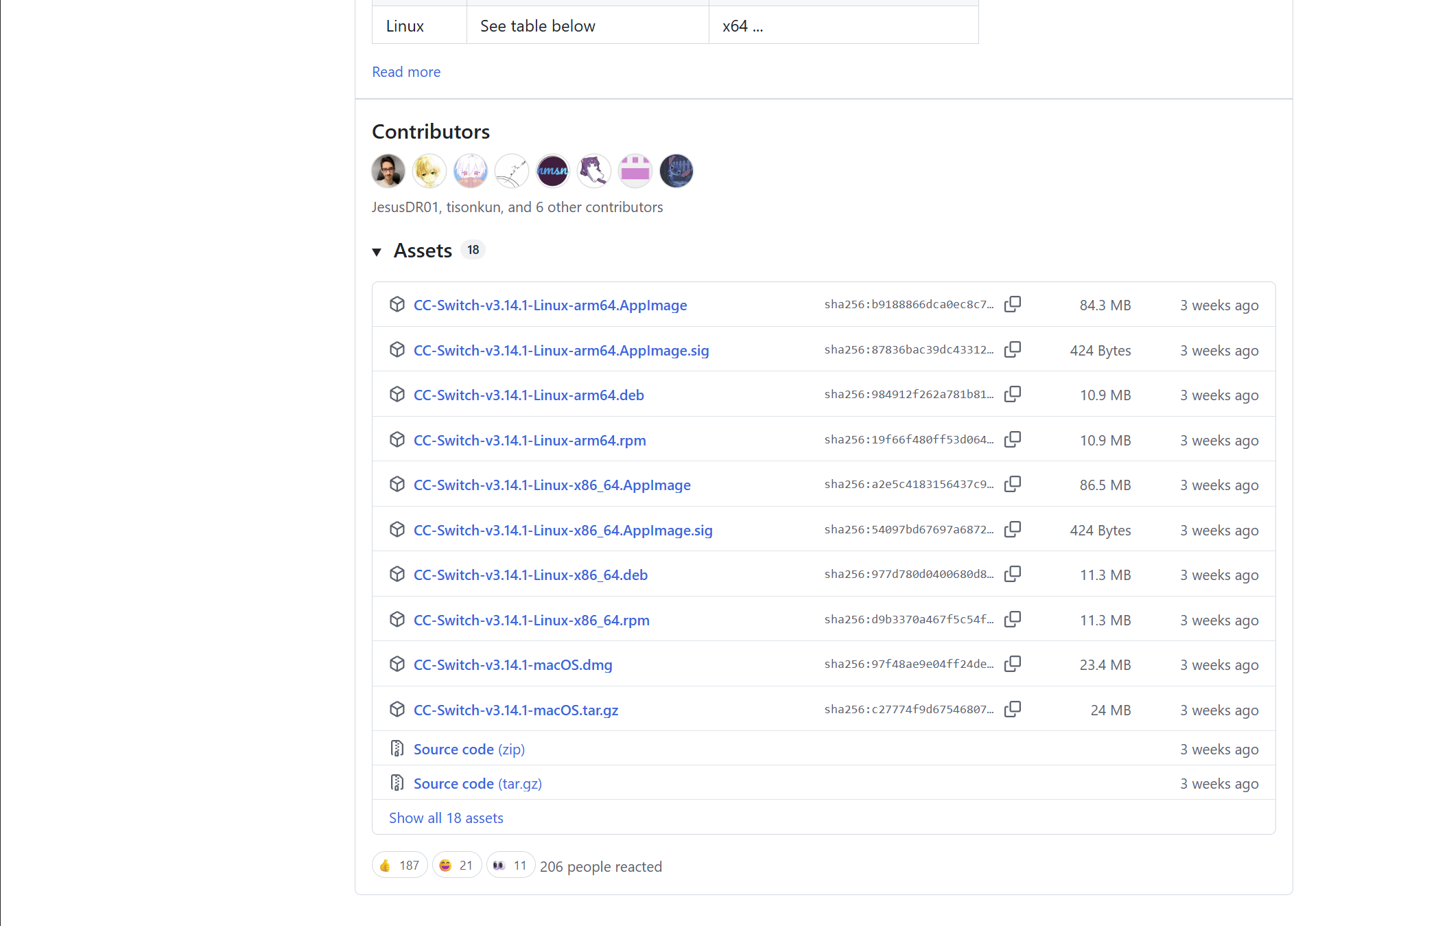Click 'Linux' table cell
The width and height of the screenshot is (1438, 926).
pos(419,25)
